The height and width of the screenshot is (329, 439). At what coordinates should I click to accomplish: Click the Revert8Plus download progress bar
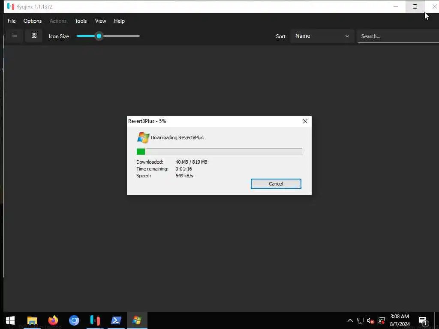click(219, 152)
